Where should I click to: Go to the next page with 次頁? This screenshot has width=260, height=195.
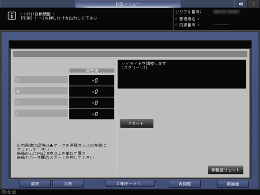(68, 184)
